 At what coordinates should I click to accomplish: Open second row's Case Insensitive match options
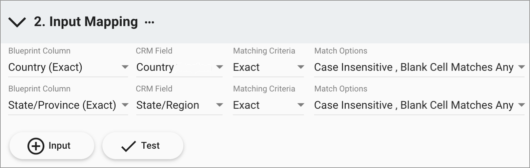pos(419,105)
